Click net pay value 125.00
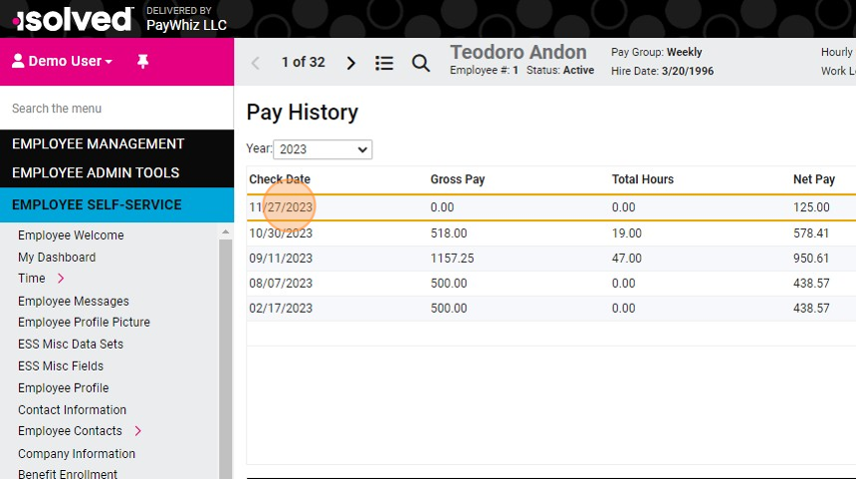The image size is (856, 479). pos(811,207)
